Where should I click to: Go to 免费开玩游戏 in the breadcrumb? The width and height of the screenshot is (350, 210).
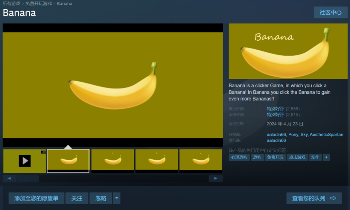tap(38, 4)
